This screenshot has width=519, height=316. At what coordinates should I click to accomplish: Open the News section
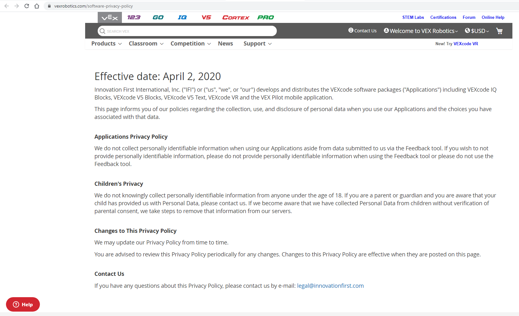[x=225, y=43]
